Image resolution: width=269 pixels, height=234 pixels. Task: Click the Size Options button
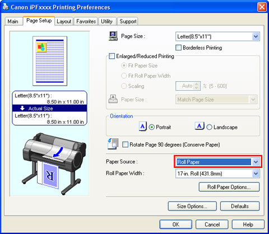click(192, 206)
